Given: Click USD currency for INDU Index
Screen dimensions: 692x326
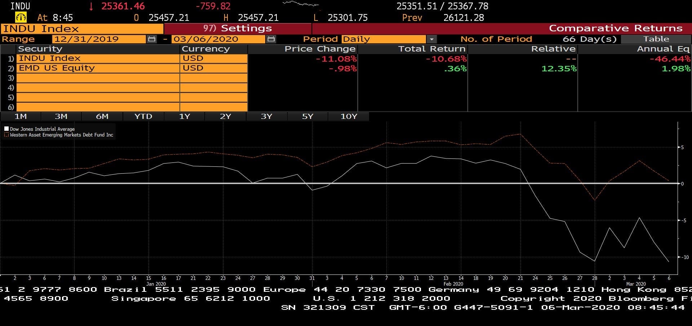Looking at the screenshot, I should click(x=214, y=58).
